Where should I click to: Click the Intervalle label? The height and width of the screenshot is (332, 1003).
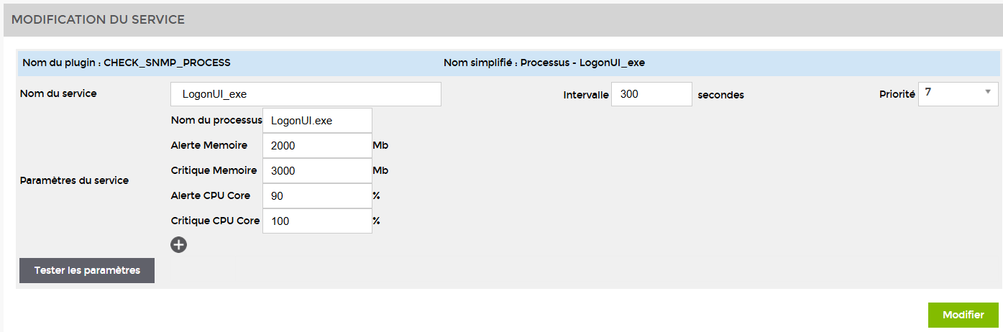coord(586,95)
